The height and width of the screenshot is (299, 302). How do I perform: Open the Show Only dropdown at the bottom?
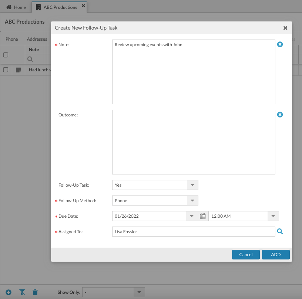pos(139,292)
